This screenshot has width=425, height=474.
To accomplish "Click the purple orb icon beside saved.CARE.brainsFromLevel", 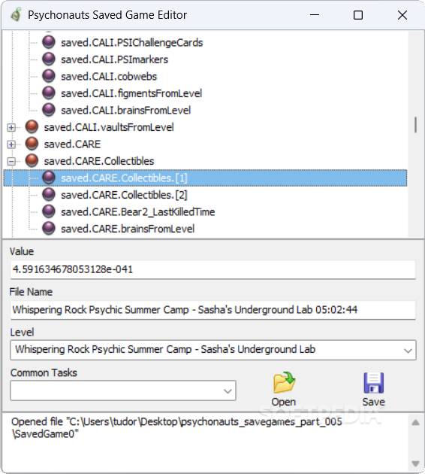I will (x=49, y=229).
